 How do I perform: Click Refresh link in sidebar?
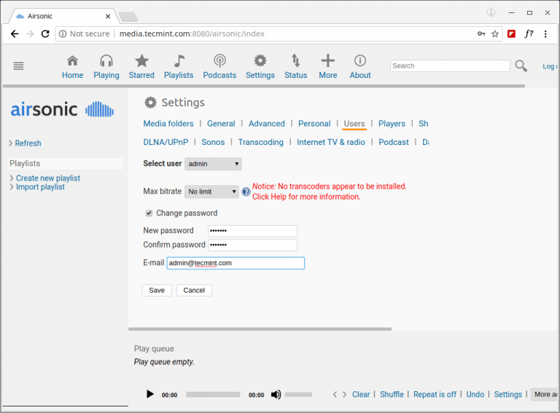[x=28, y=143]
